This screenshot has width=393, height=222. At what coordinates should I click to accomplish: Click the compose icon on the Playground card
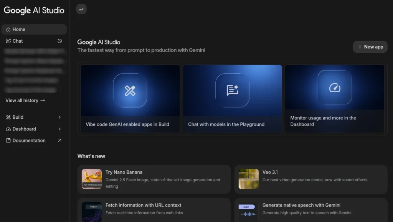tap(233, 89)
